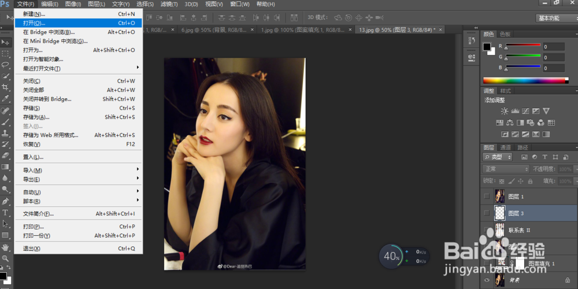Select the Eyedropper tool
The height and width of the screenshot is (289, 578).
click(6, 98)
